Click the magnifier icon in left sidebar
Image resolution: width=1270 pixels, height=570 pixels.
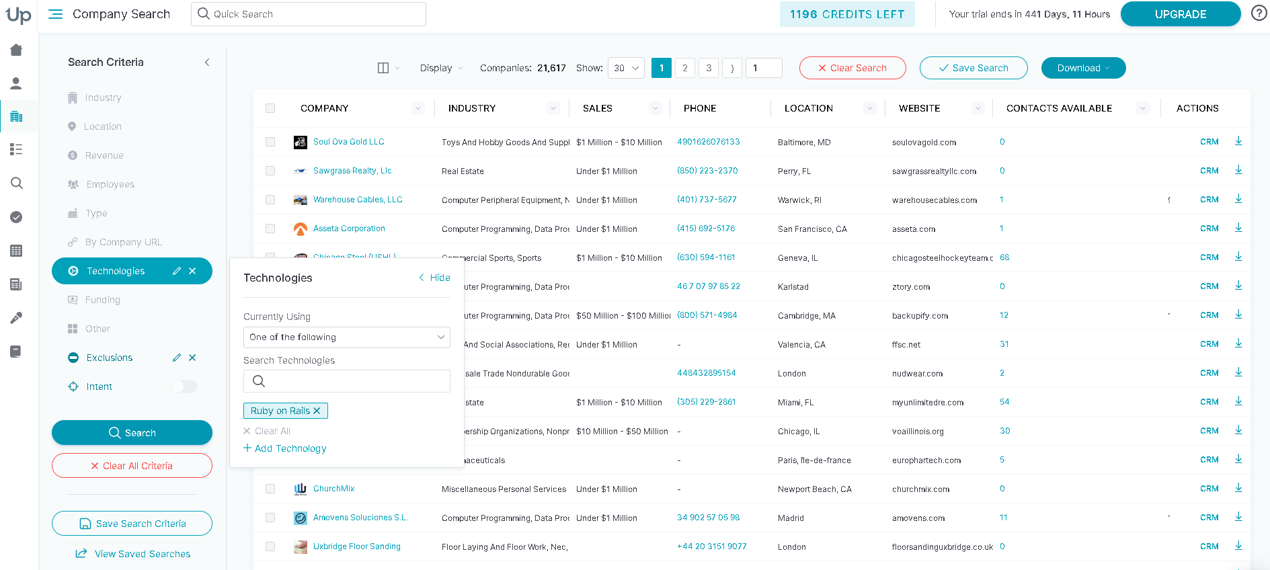pos(17,183)
